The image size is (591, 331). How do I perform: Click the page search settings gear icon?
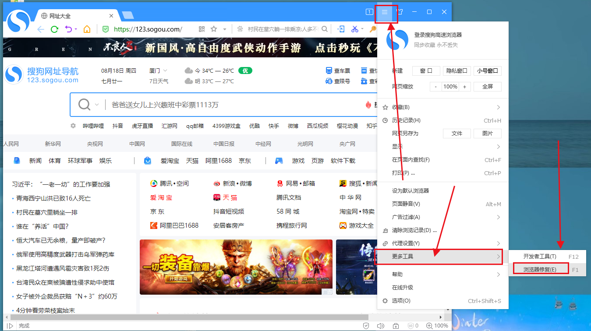coord(73,126)
